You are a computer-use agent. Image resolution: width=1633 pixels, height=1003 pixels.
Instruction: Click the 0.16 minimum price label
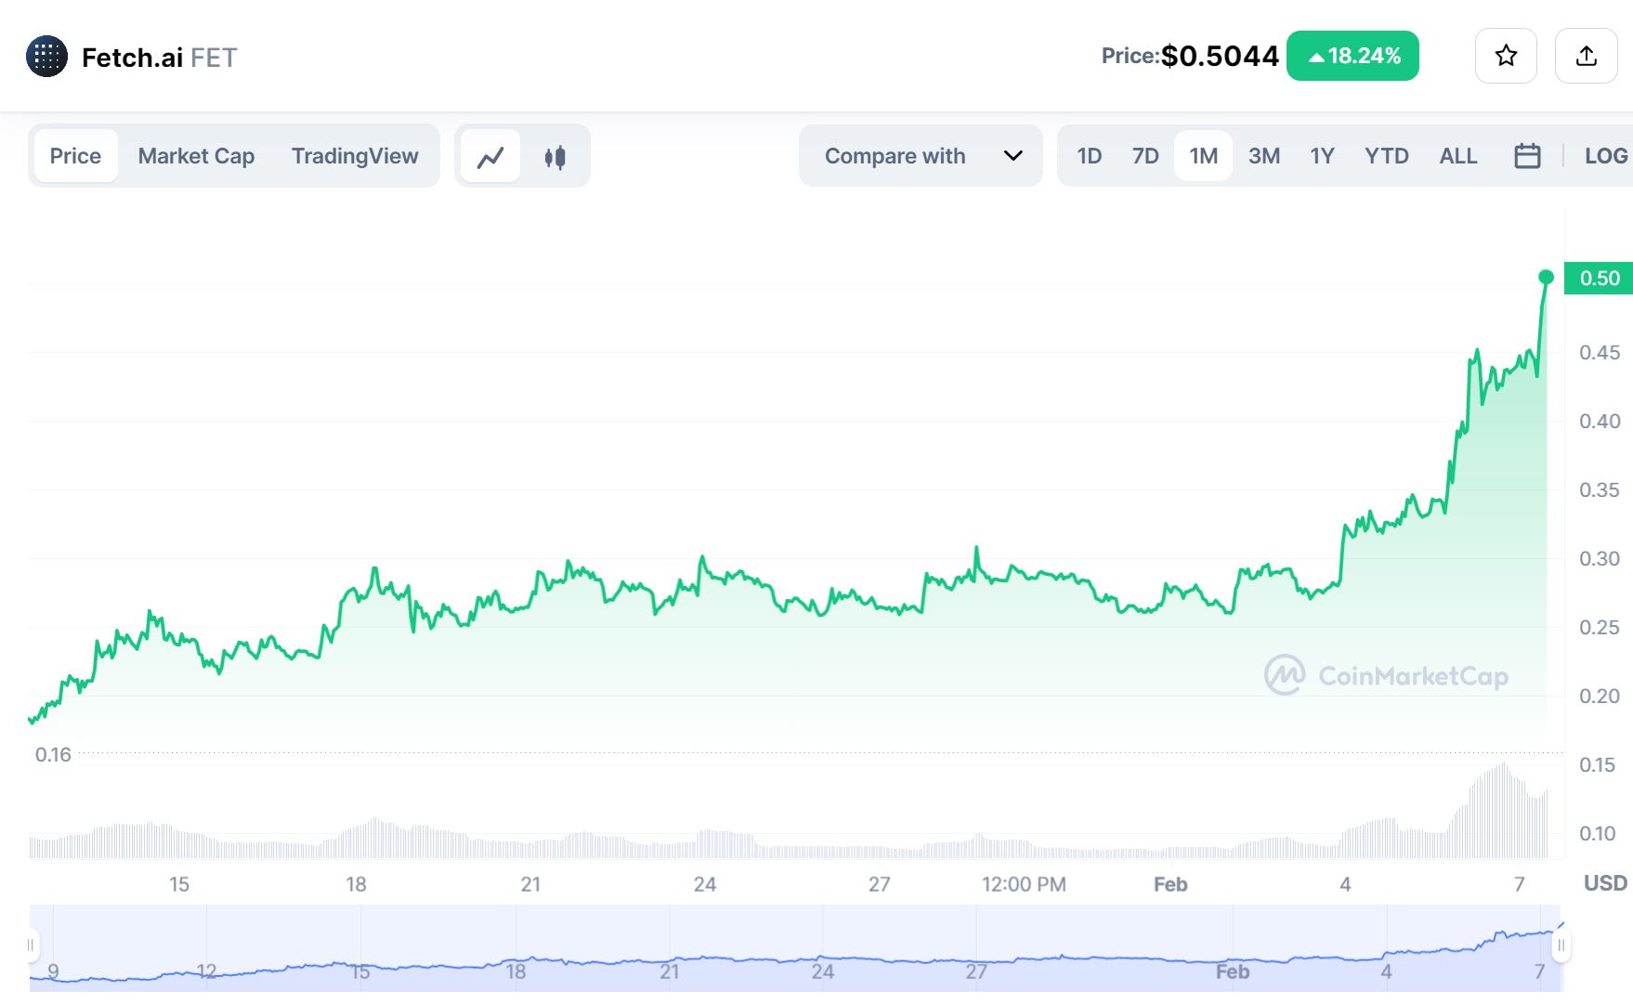pos(53,755)
